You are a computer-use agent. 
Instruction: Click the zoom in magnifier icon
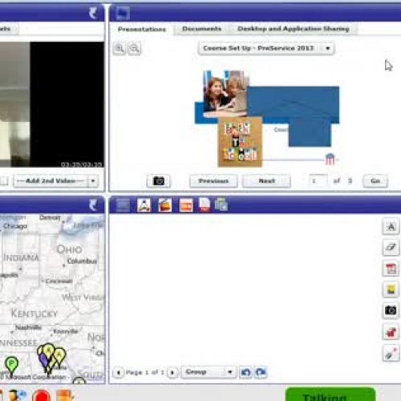coord(119,48)
